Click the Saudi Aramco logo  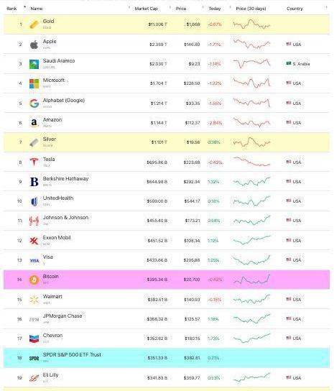pos(34,64)
